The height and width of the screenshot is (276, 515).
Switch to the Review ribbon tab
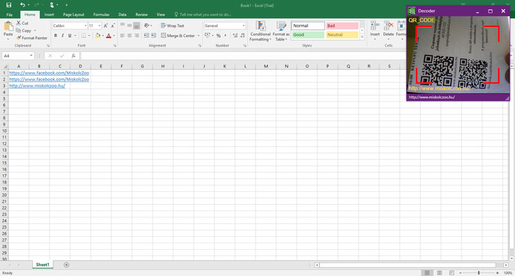coord(142,15)
